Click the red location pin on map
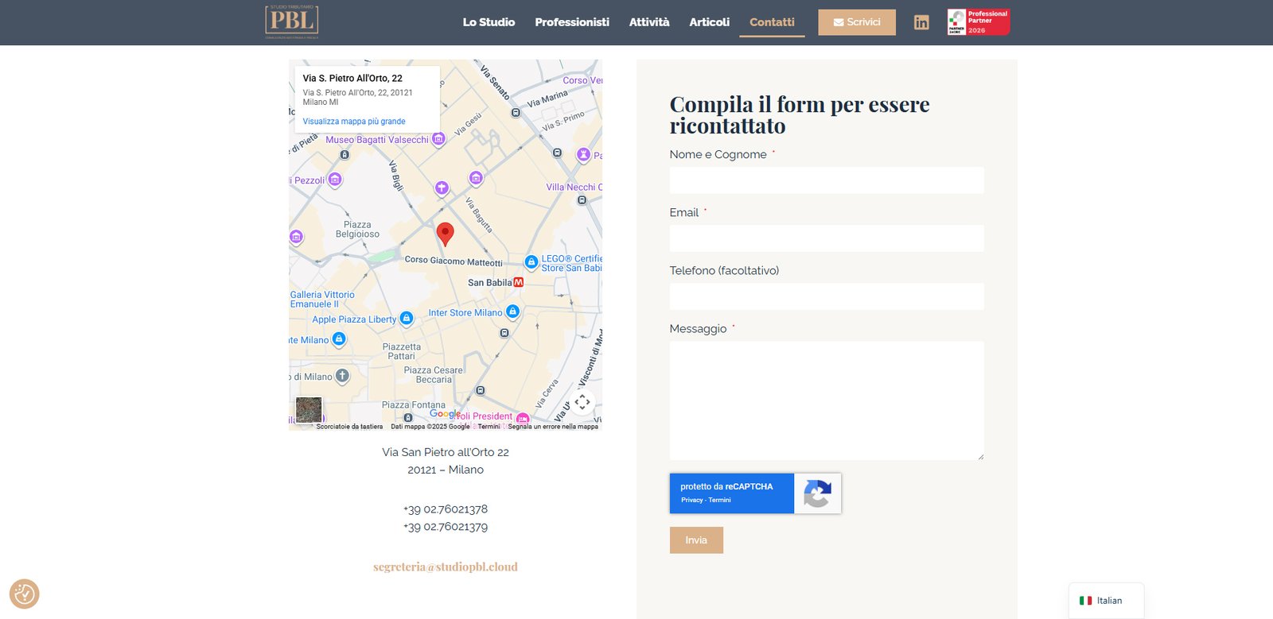The height and width of the screenshot is (619, 1273). pos(446,234)
